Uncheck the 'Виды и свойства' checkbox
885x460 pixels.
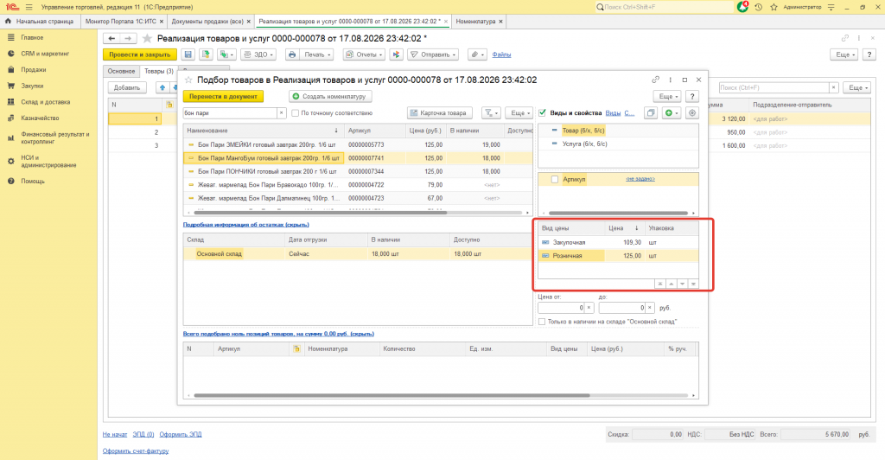pos(543,113)
